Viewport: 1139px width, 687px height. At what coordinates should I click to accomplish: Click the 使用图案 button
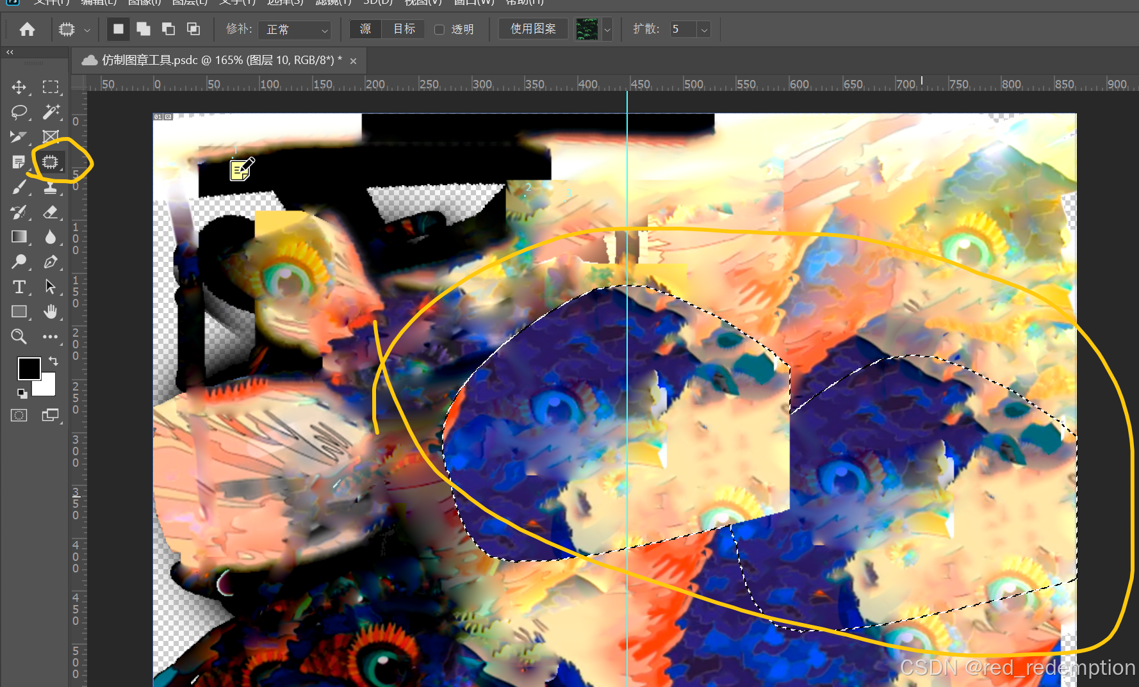tap(533, 29)
